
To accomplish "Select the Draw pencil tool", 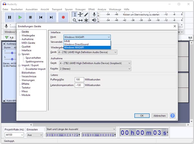I will click(86, 14).
